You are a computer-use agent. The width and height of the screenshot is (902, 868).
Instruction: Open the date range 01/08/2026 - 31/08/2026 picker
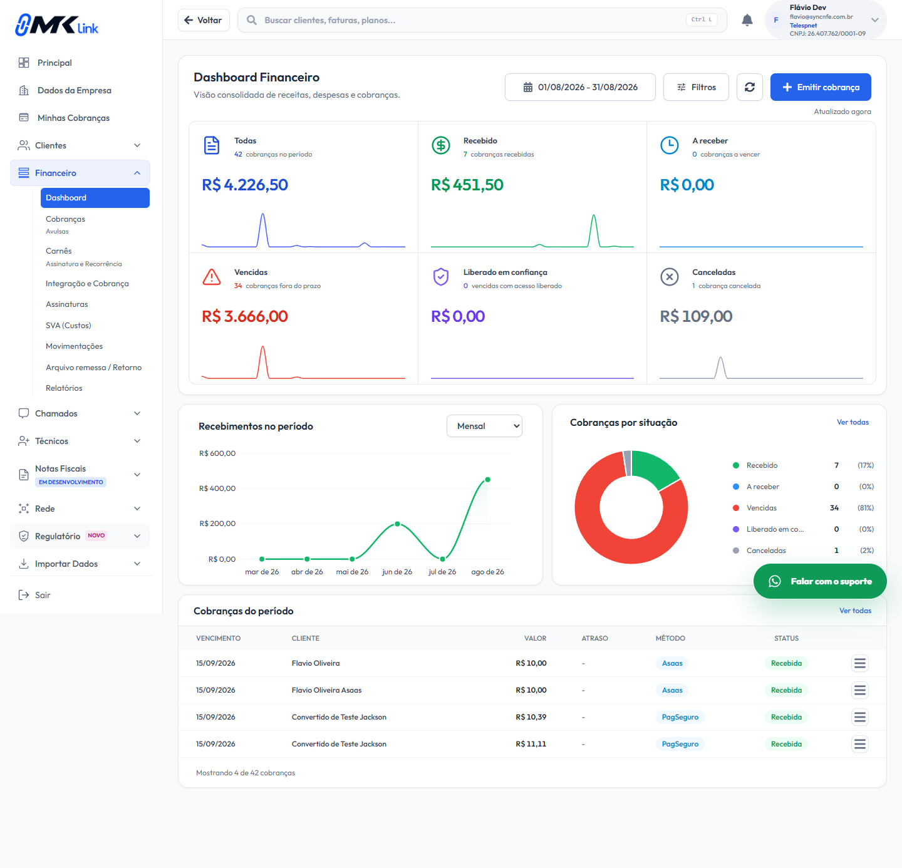tap(580, 87)
